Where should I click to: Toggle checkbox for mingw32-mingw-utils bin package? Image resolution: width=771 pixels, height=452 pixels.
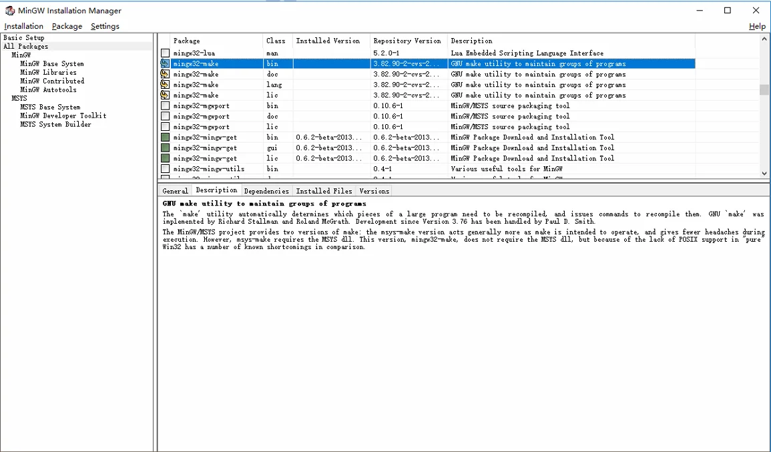coord(166,169)
